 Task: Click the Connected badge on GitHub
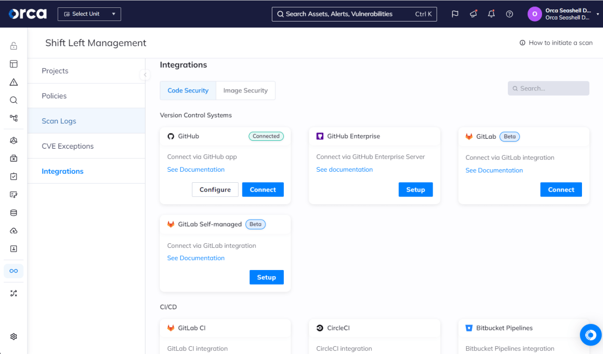pos(266,136)
